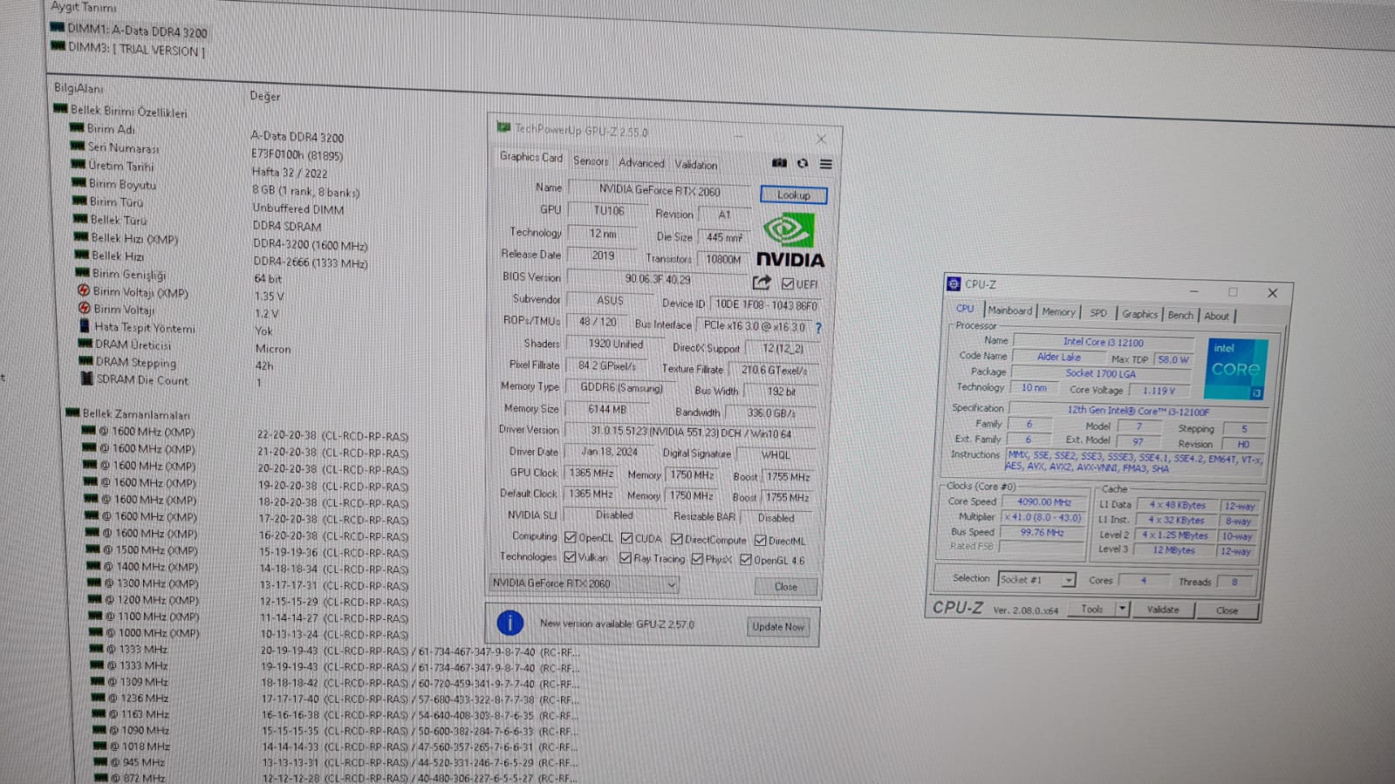
Task: Click the Bellek Türü row icon
Action: (80, 218)
